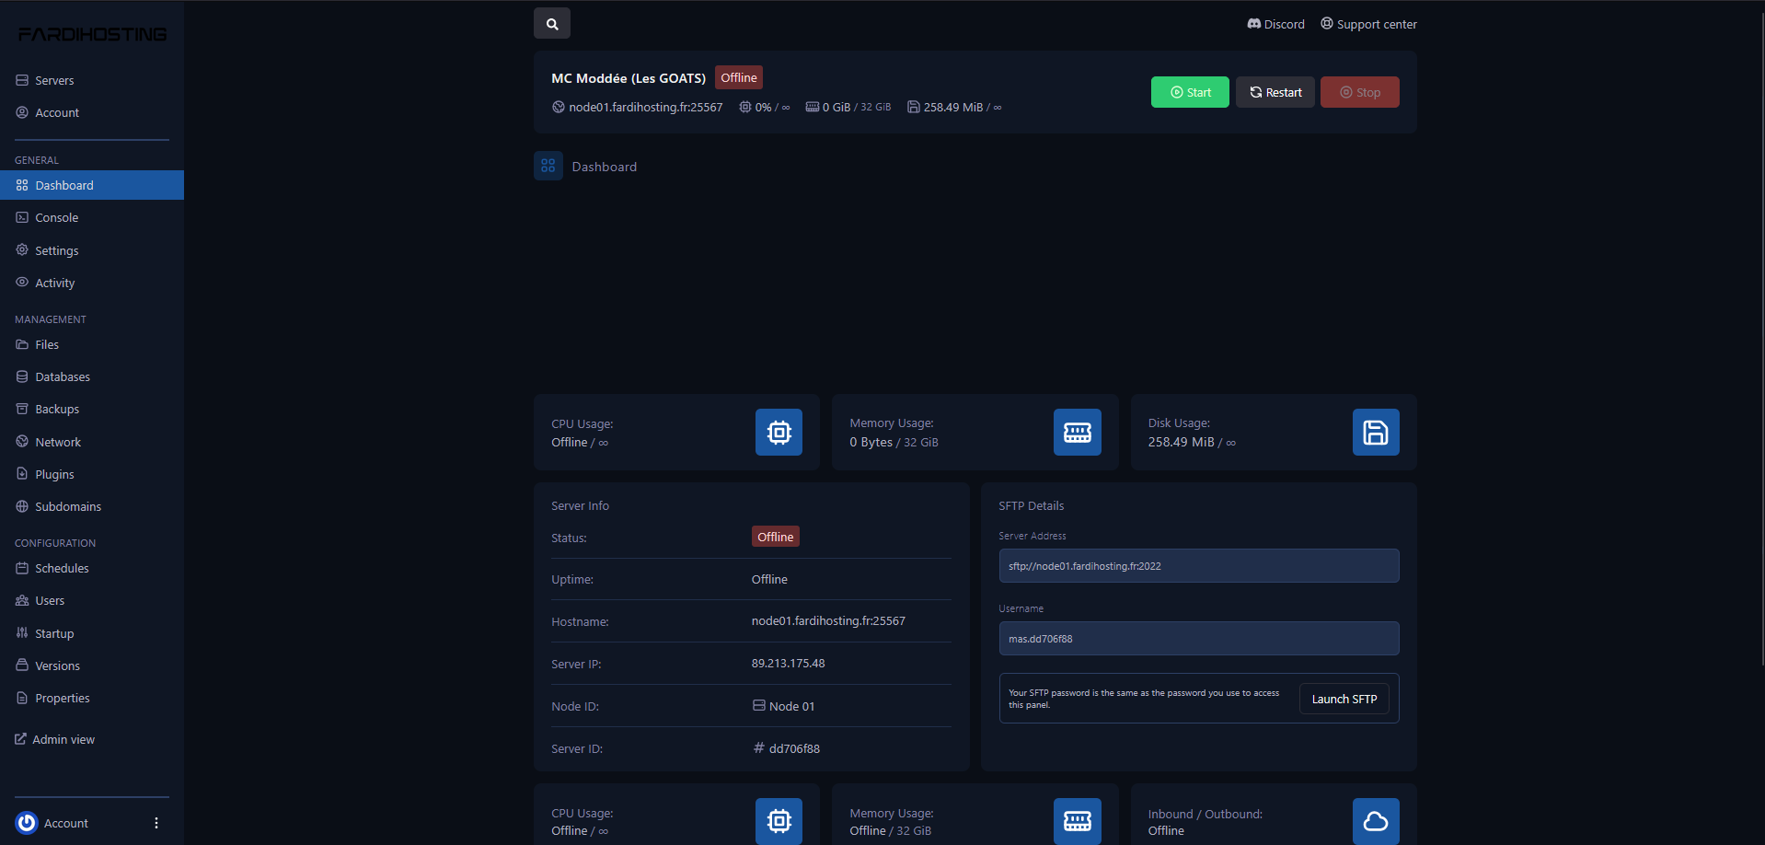Select Dashboard in the sidebar

pyautogui.click(x=92, y=185)
